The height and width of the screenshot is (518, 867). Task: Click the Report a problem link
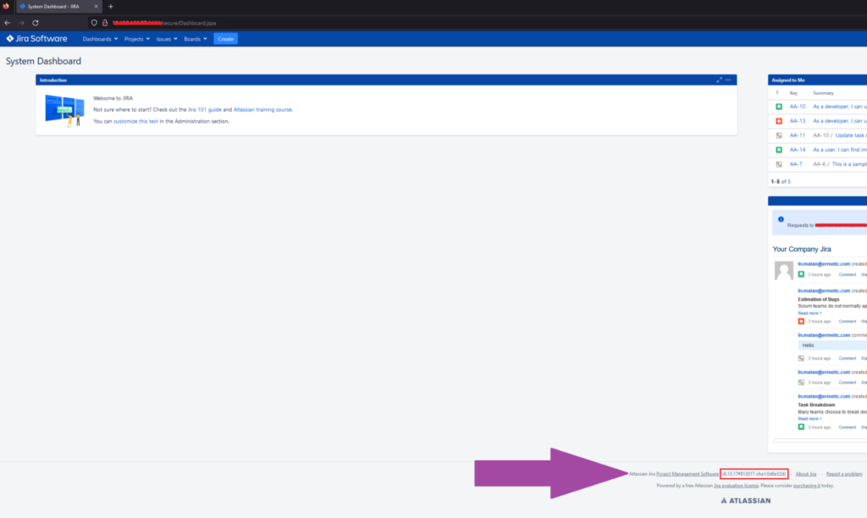pos(844,474)
